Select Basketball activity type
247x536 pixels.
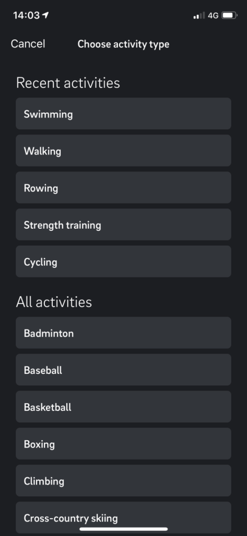pyautogui.click(x=123, y=407)
